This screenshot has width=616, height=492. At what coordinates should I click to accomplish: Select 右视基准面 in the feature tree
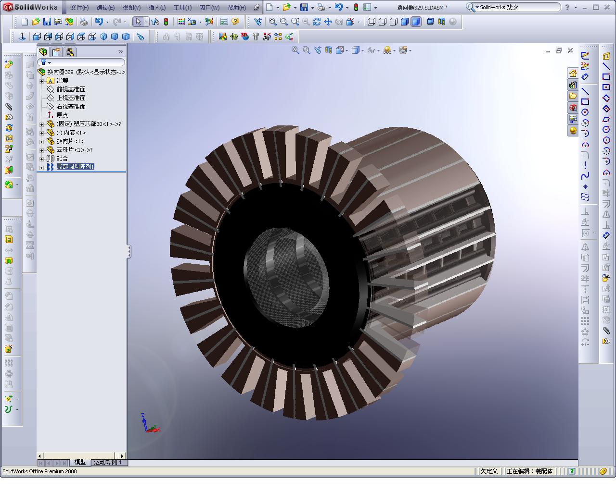pos(71,107)
